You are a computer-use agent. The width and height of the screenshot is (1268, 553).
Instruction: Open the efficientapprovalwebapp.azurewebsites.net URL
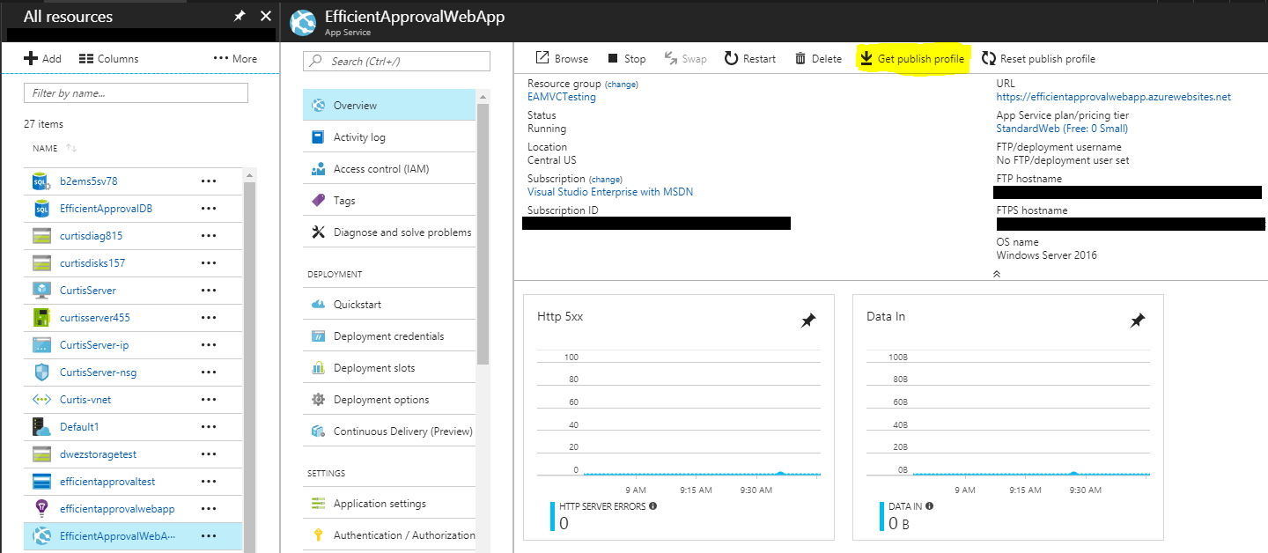(x=1114, y=97)
